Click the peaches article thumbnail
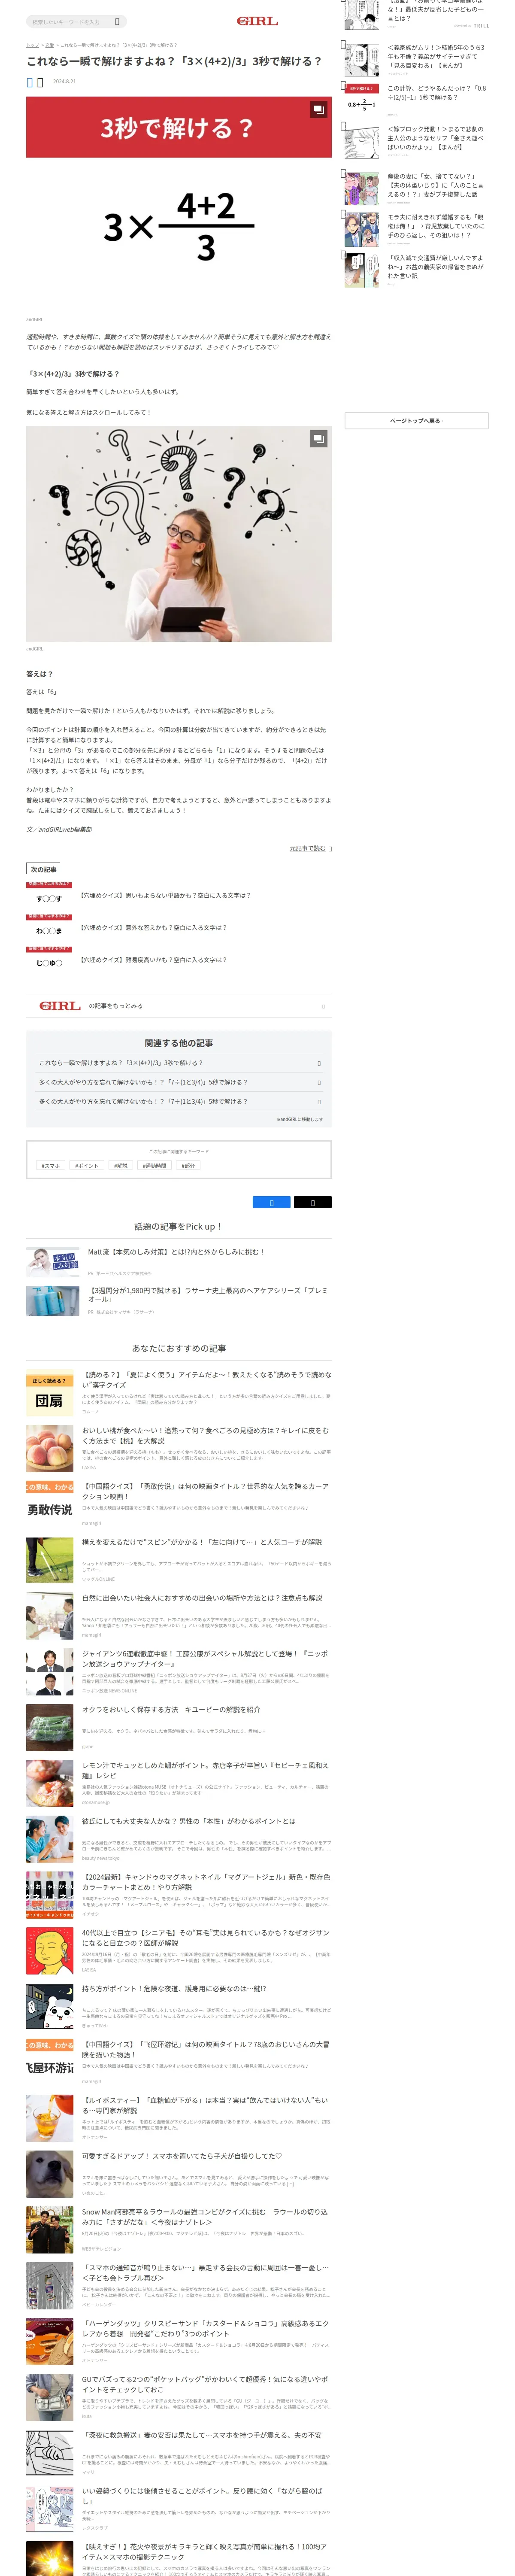This screenshot has height=2576, width=515. (50, 1448)
